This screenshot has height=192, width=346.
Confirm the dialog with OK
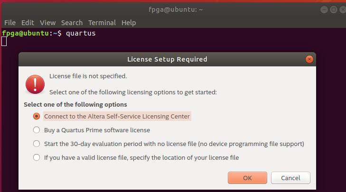[x=247, y=178]
